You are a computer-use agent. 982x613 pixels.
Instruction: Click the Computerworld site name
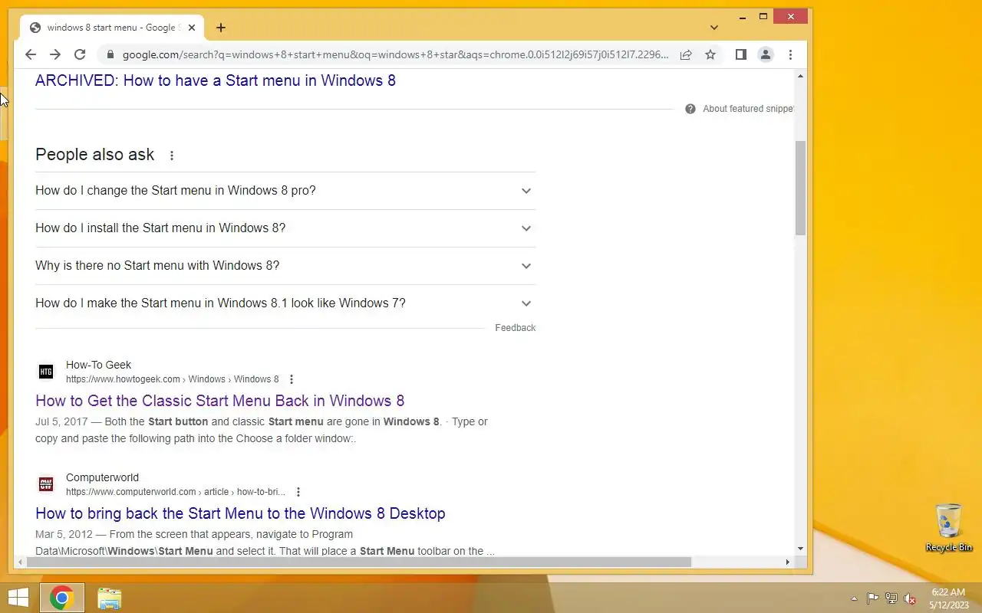pyautogui.click(x=102, y=477)
